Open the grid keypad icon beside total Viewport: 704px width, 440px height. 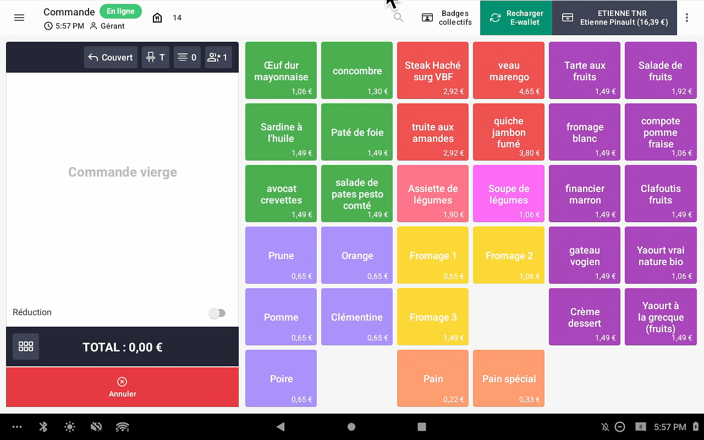coord(26,346)
